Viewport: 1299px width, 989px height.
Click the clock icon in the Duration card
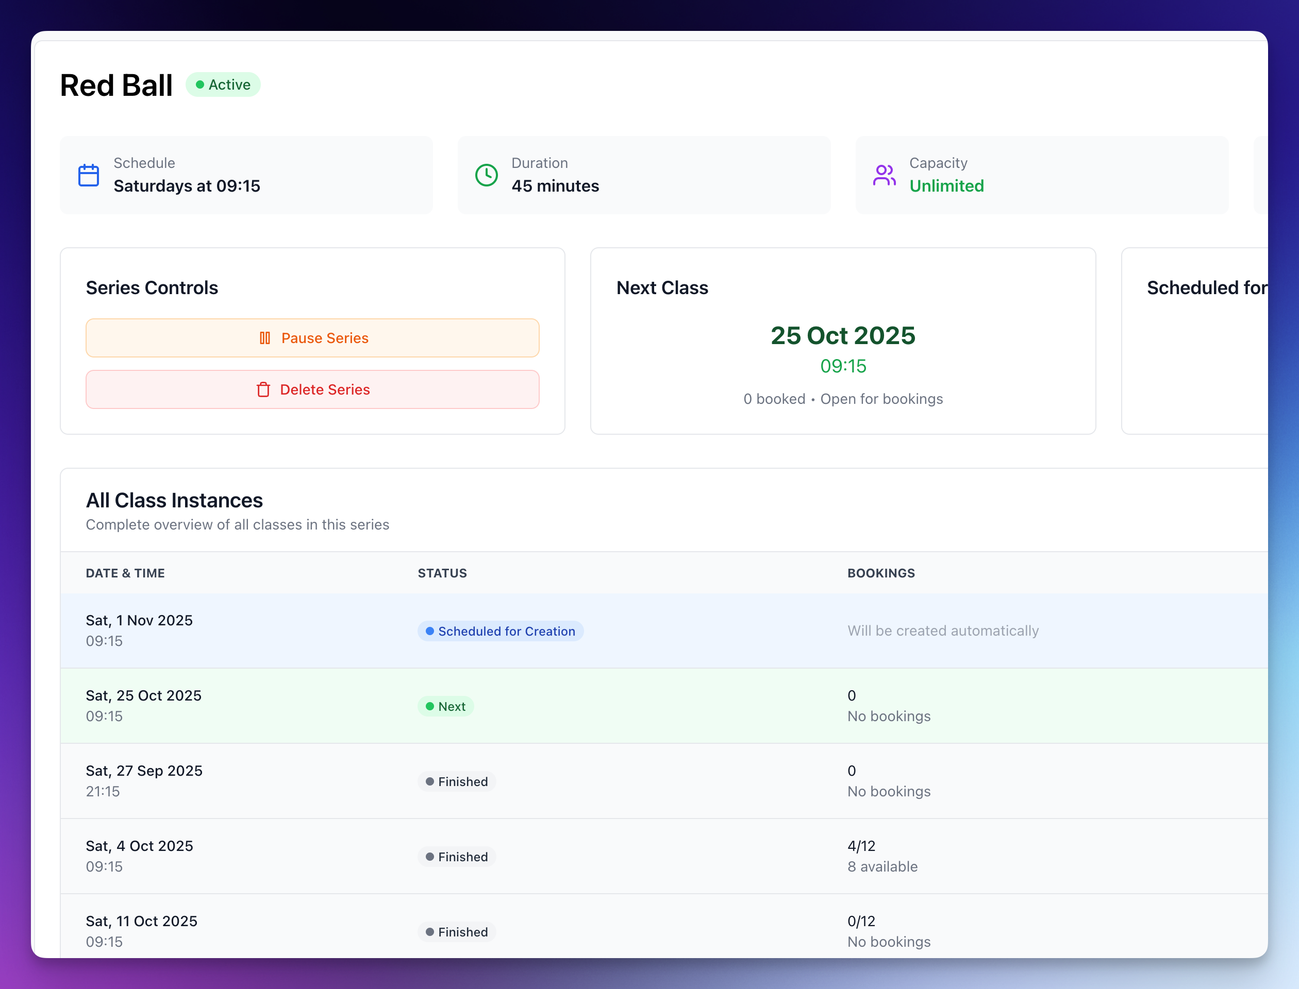pos(486,175)
